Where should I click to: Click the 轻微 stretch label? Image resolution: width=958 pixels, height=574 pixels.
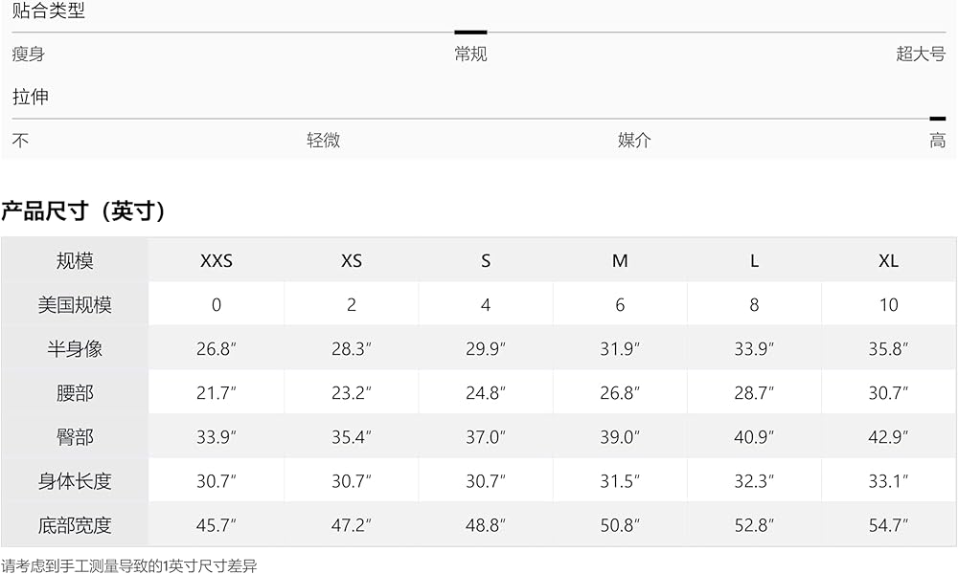coord(323,141)
